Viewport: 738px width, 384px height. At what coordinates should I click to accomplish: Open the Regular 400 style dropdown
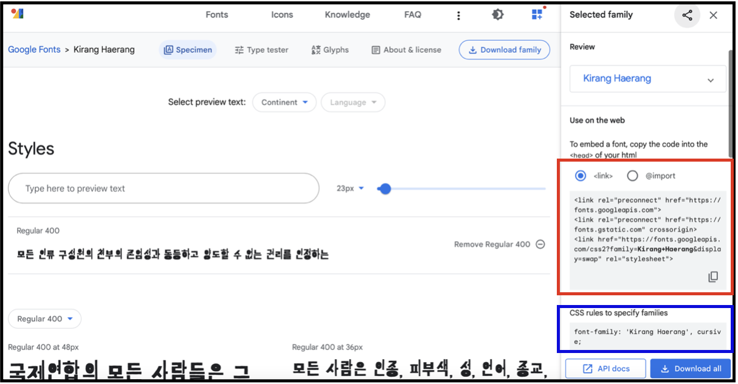point(44,319)
